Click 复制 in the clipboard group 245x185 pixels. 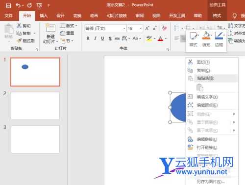24,33
